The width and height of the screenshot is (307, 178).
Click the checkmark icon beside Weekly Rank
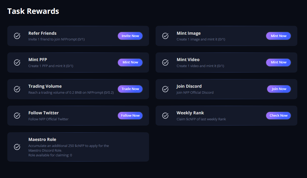coord(165,115)
